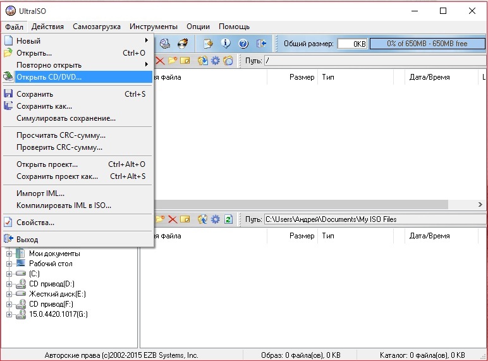Image resolution: width=488 pixels, height=361 pixels.
Task: Choose Импорт IML... menu entry
Action: [x=77, y=193]
